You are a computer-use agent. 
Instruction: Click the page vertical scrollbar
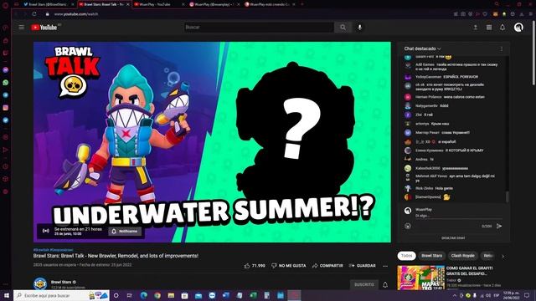pos(534,52)
